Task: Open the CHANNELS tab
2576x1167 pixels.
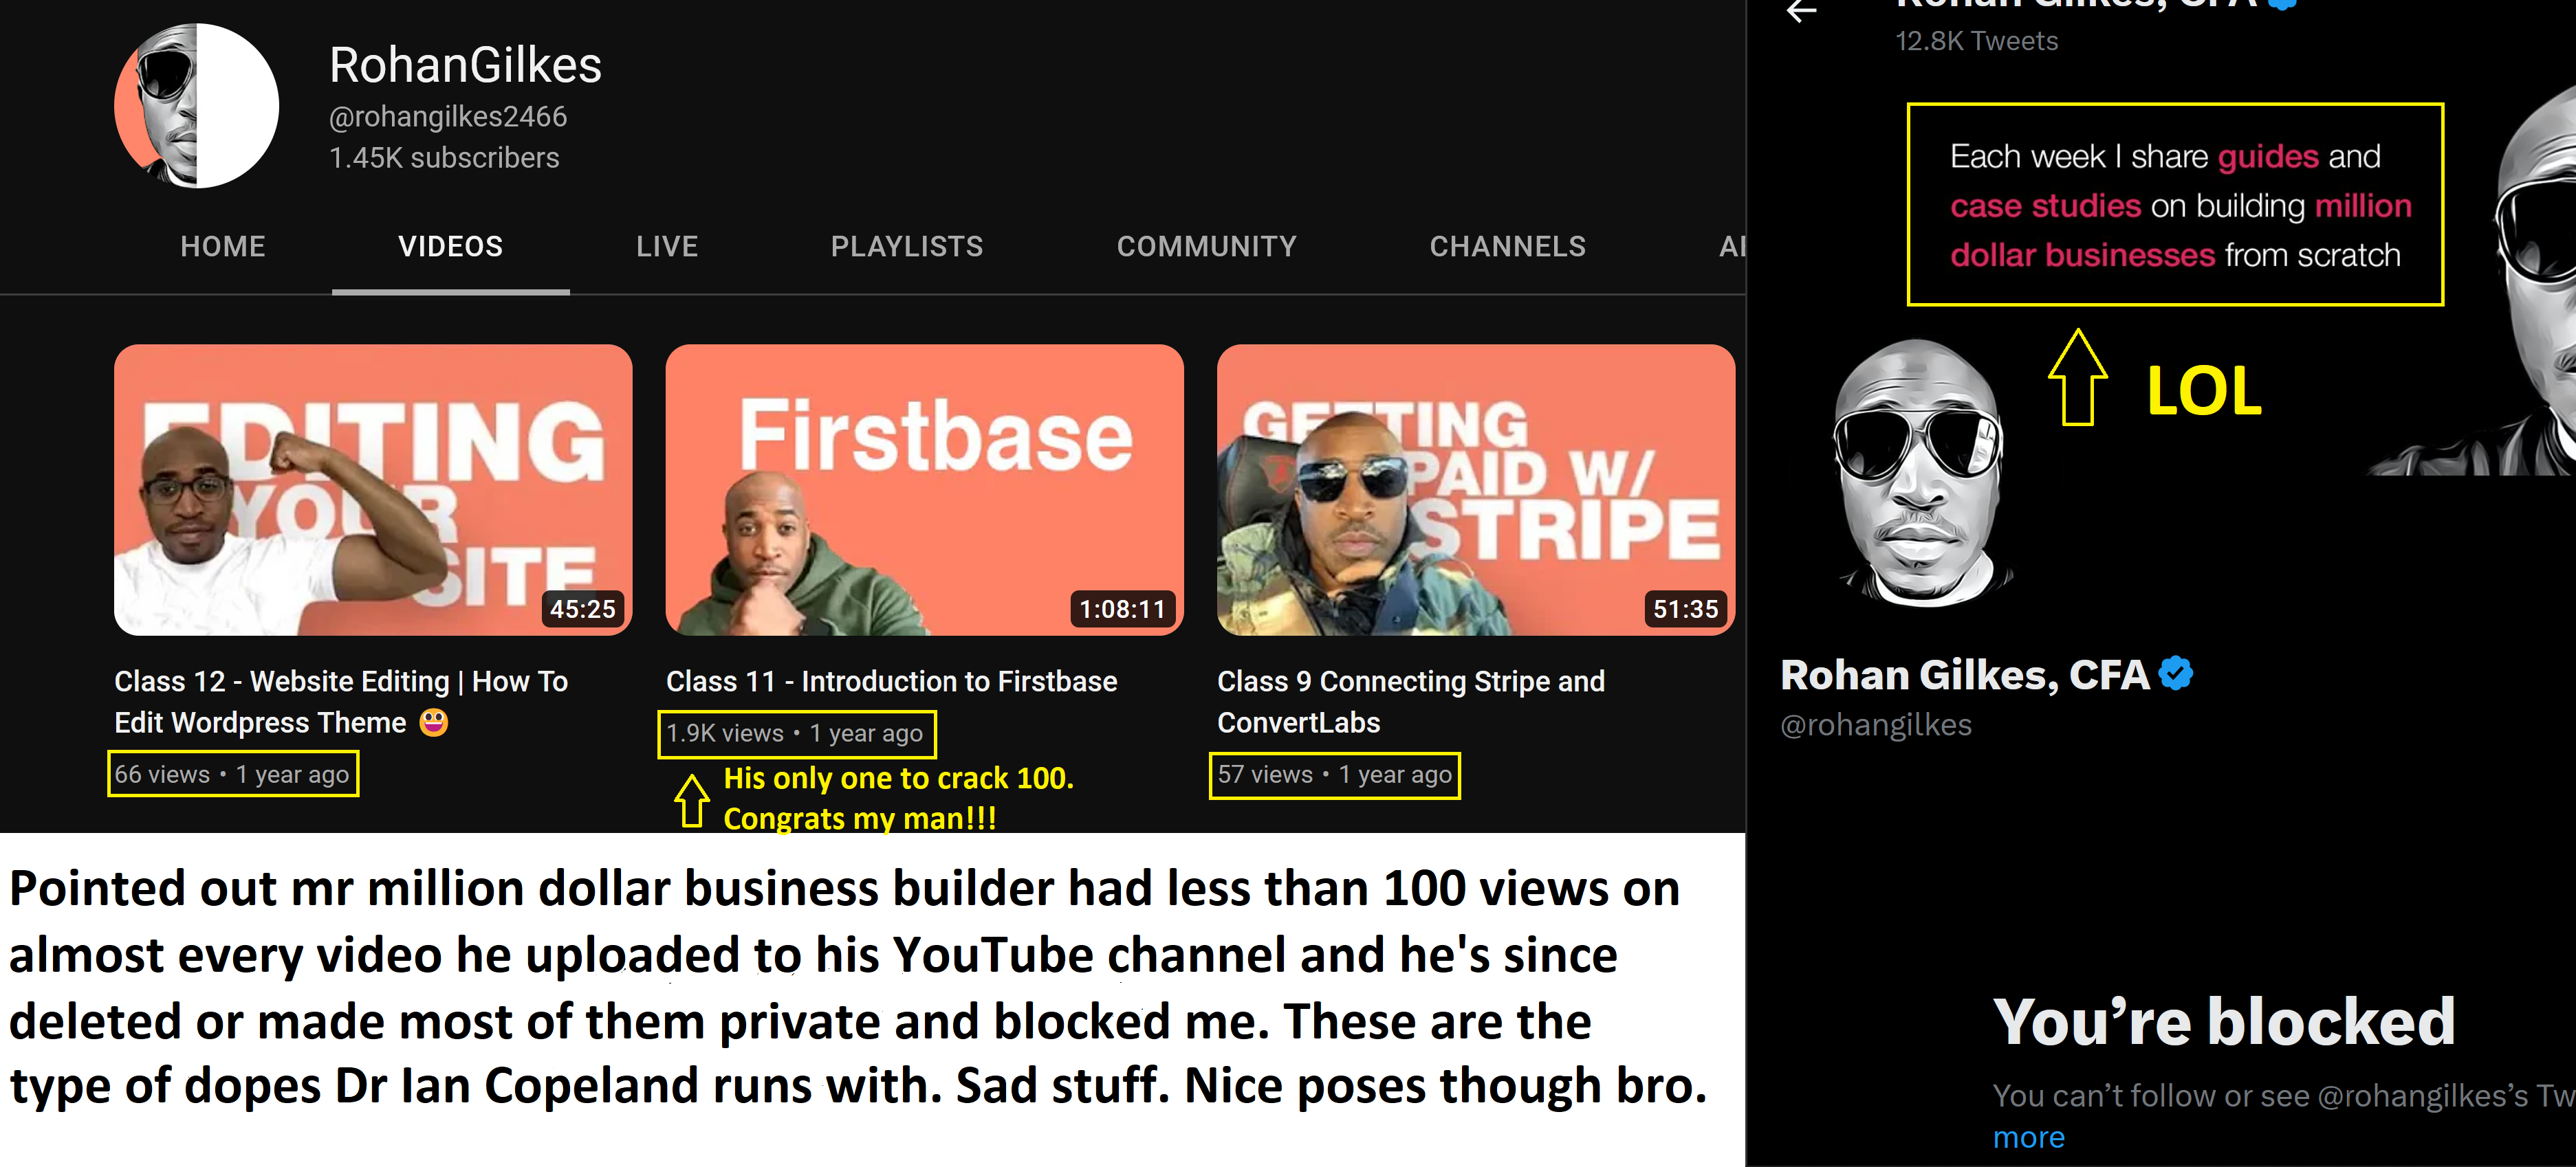Action: tap(1507, 246)
